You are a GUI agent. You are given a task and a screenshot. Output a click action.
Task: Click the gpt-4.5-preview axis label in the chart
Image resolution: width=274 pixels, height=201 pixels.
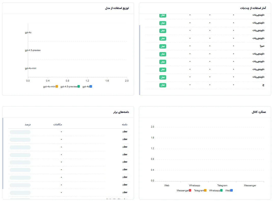33,50
